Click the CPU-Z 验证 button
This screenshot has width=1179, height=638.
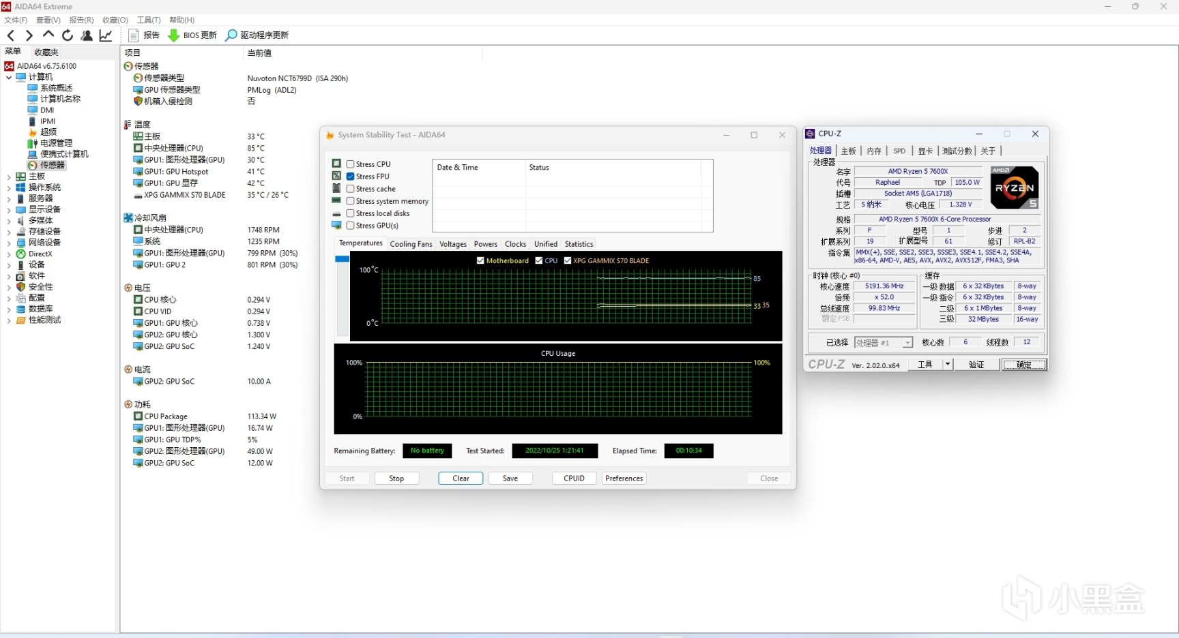click(976, 365)
